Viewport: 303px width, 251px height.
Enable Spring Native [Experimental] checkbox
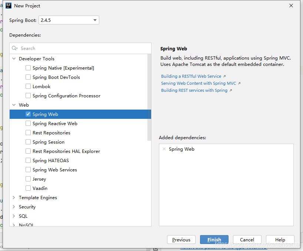point(28,68)
